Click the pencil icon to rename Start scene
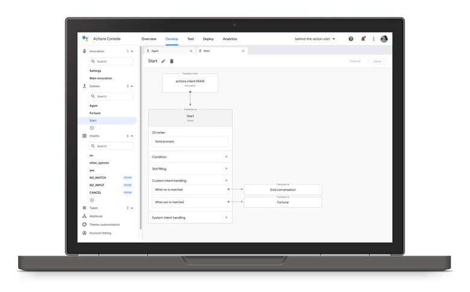Image resolution: width=470 pixels, height=292 pixels. 163,61
